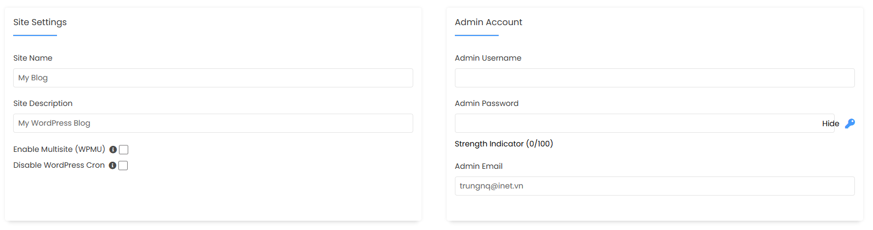Click the Strength Indicator (0/100) text

pos(504,144)
